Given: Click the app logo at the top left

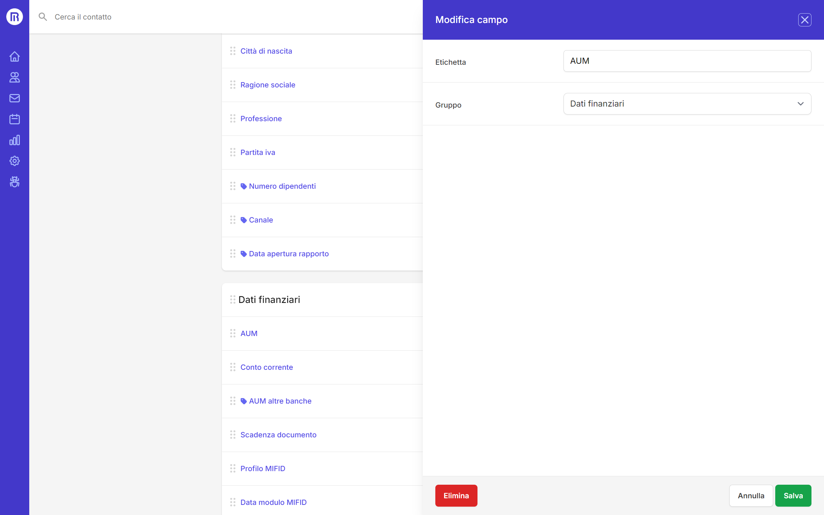Looking at the screenshot, I should point(14,16).
